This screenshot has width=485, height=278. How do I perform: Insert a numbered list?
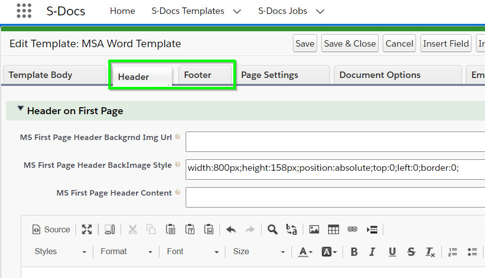(x=453, y=252)
